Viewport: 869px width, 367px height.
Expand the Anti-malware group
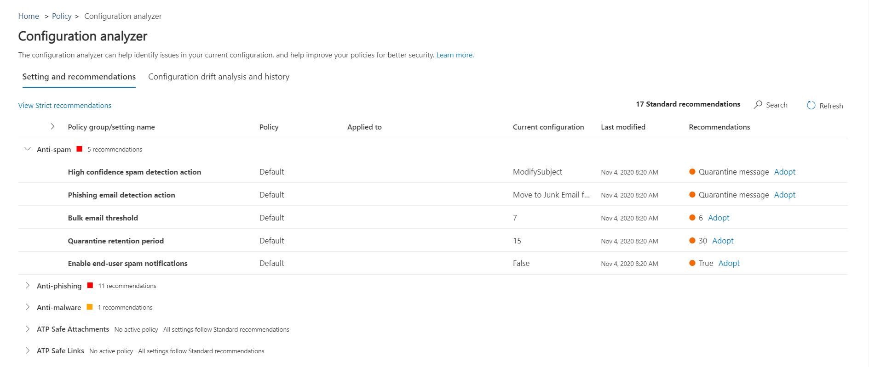[28, 307]
